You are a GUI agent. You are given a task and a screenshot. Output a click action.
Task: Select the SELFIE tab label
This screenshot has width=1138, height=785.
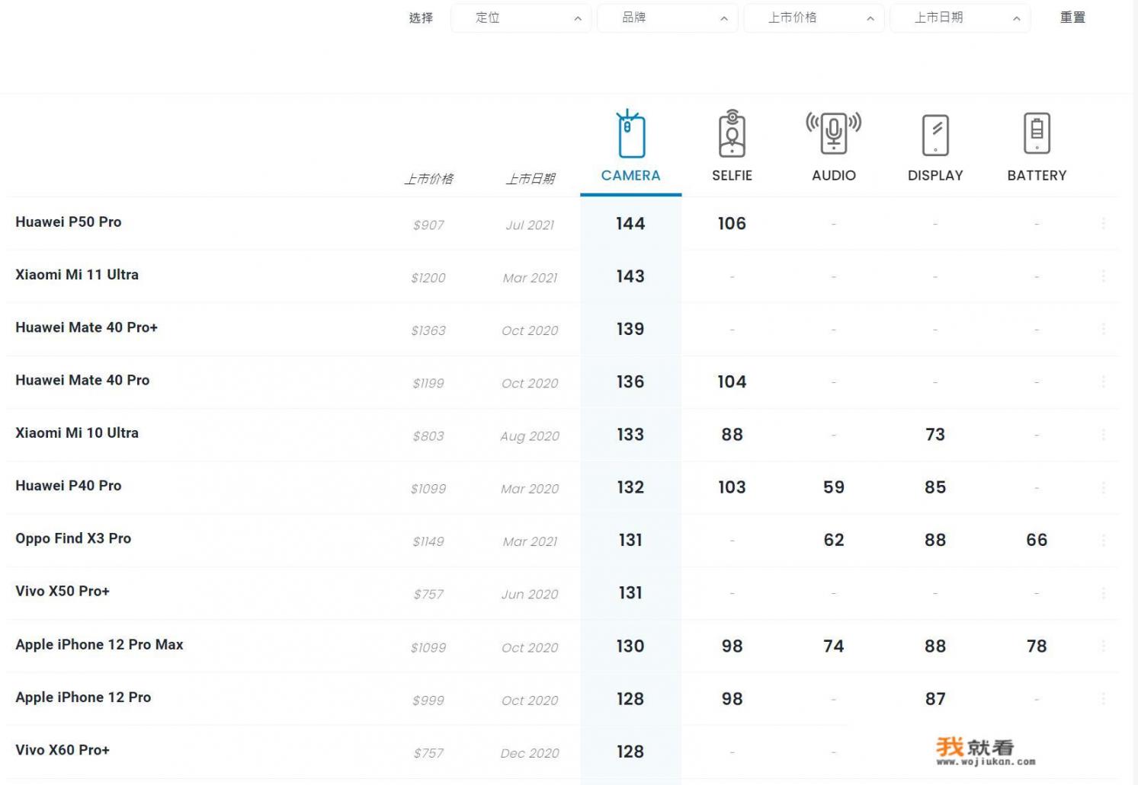pos(732,175)
